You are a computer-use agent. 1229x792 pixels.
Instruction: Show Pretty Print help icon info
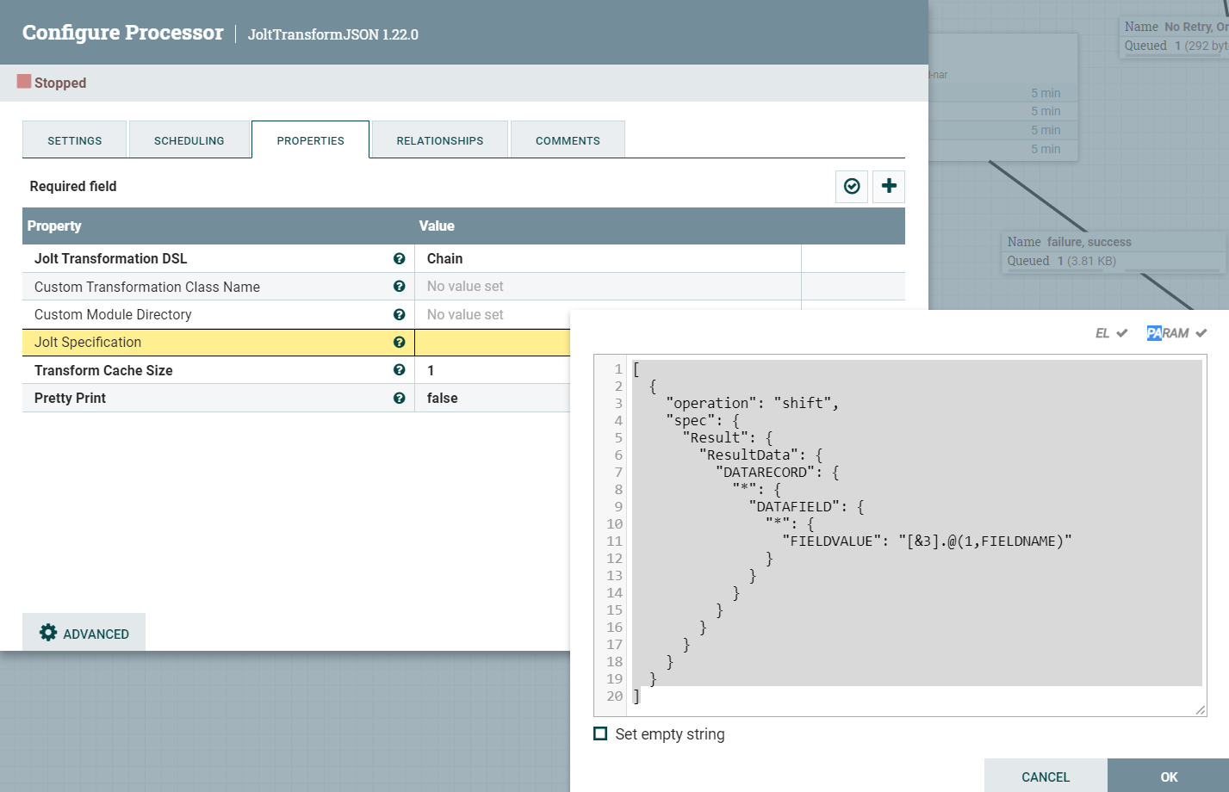click(399, 398)
